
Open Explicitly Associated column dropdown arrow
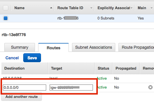click(132, 8)
